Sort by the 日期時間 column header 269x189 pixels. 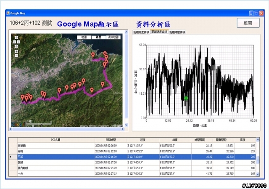[x=111, y=140]
